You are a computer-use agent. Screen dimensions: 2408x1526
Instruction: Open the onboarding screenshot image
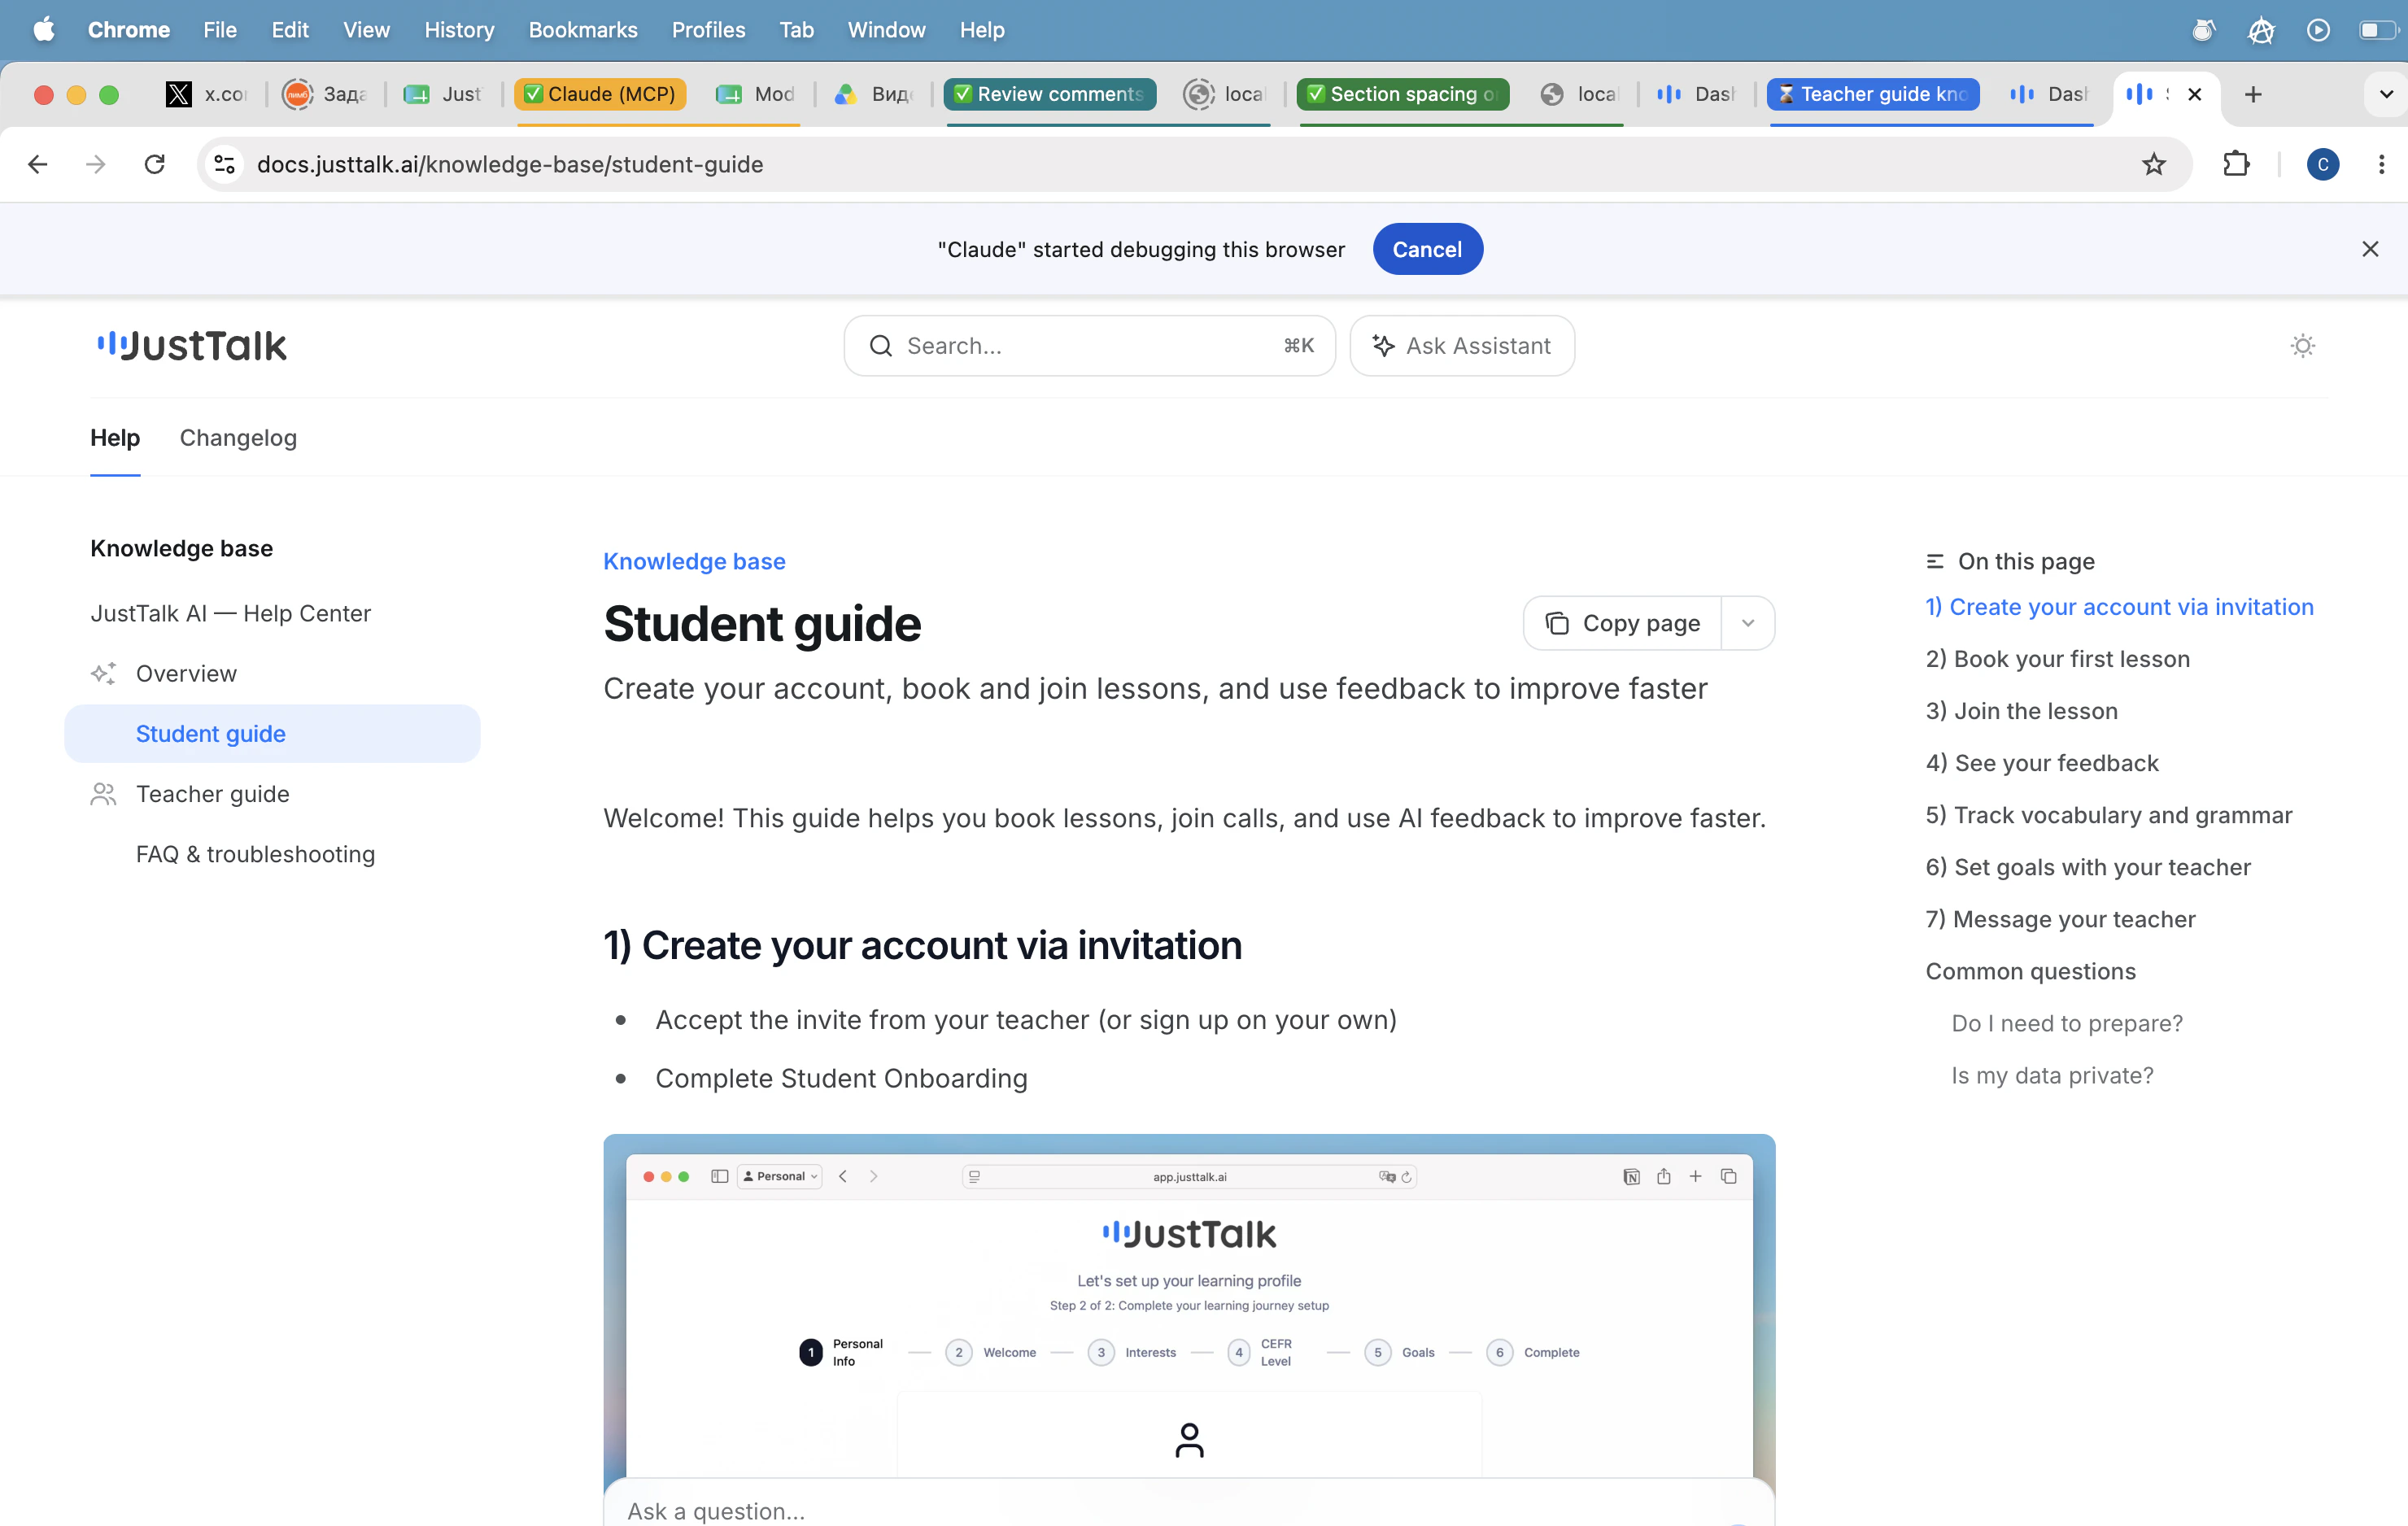coord(1189,1305)
